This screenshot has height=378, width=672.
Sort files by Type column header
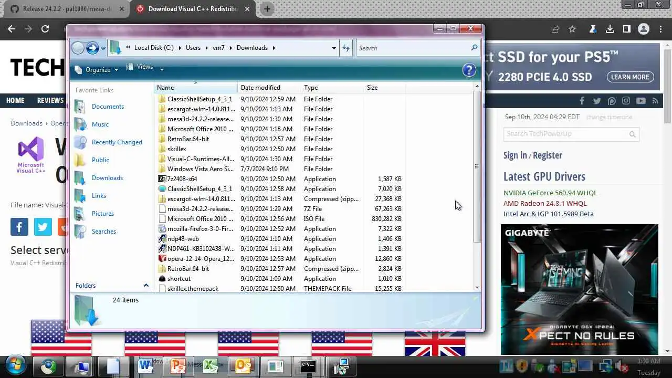(x=332, y=88)
